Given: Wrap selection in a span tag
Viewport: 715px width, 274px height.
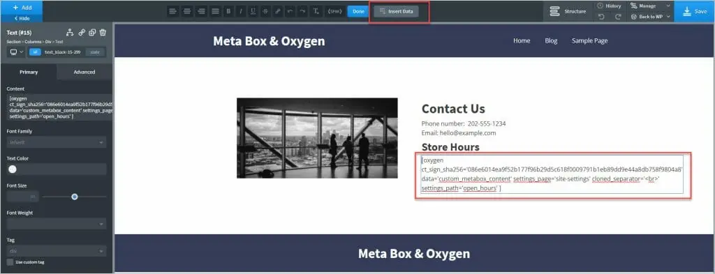Looking at the screenshot, I should point(334,11).
